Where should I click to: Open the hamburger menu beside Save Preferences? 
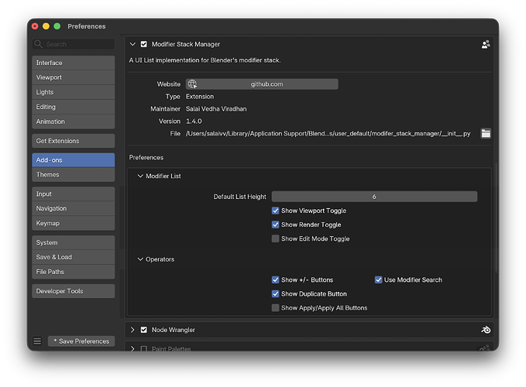click(x=37, y=341)
